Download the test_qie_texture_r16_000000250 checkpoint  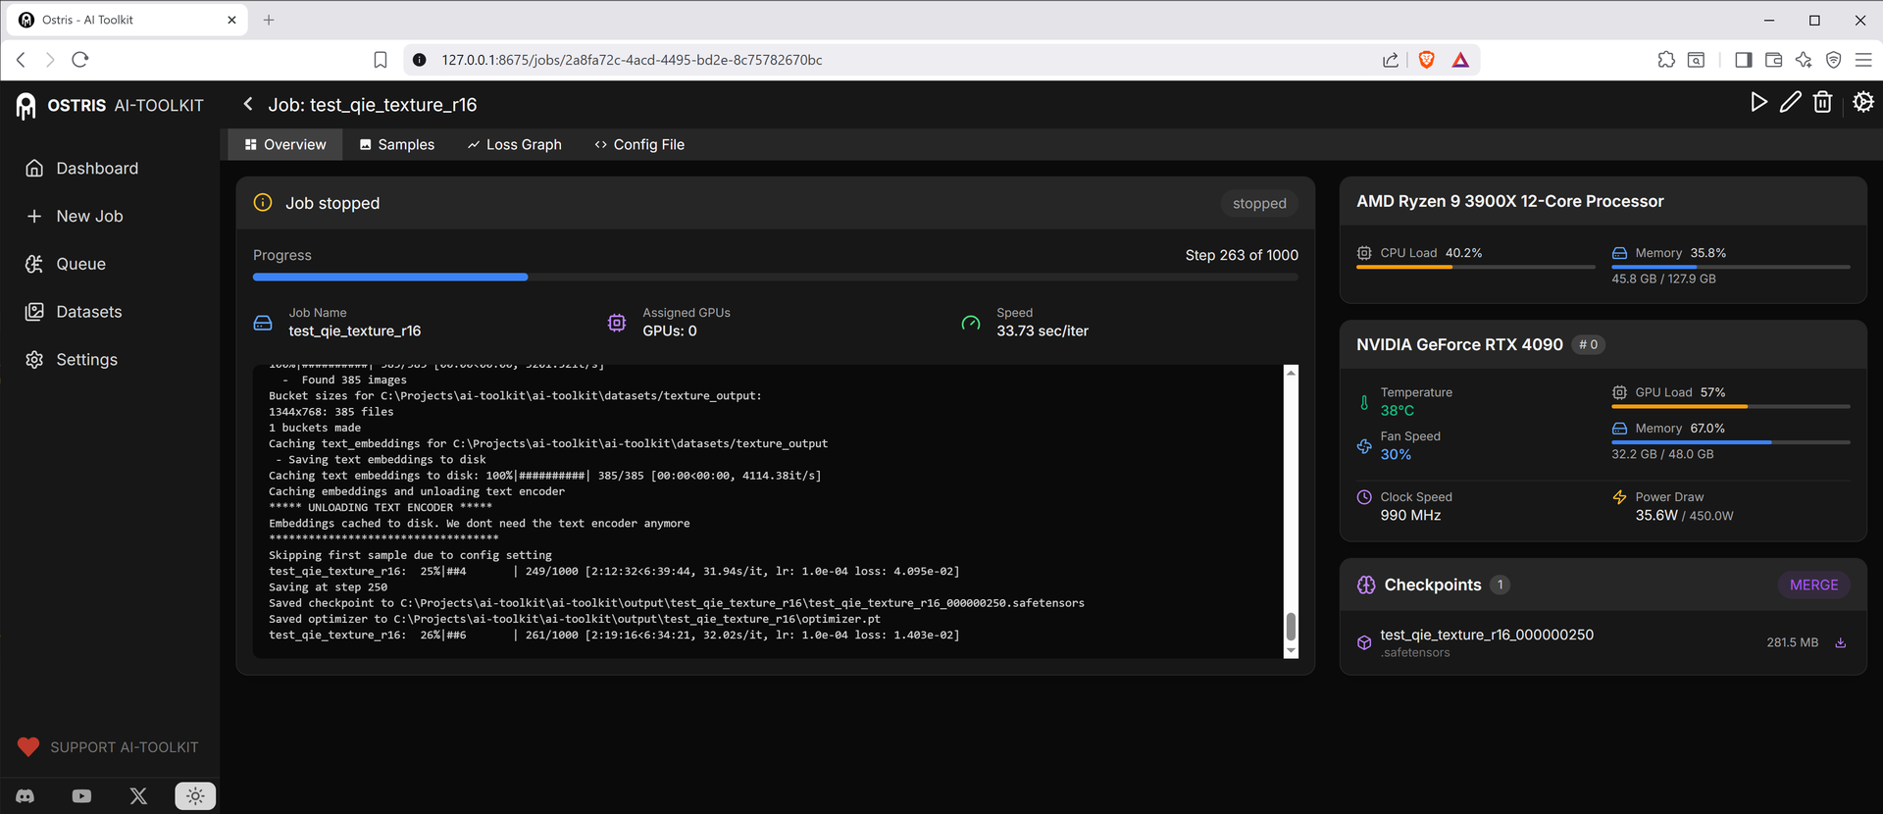(1841, 643)
